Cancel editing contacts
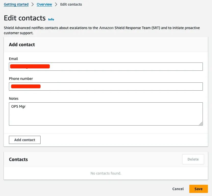This screenshot has height=196, width=212. (178, 189)
